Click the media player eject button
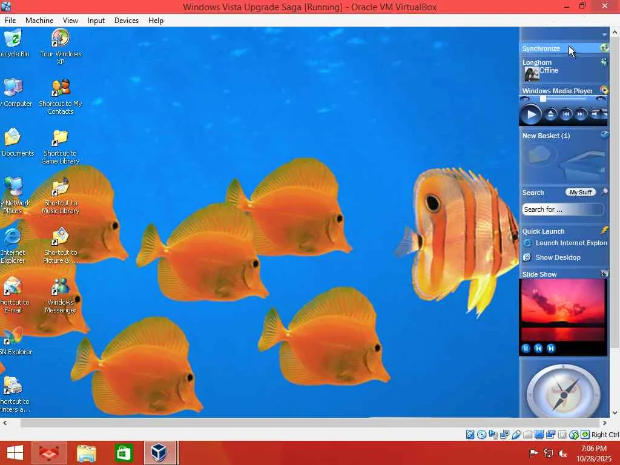Image resolution: width=620 pixels, height=465 pixels. coord(550,114)
